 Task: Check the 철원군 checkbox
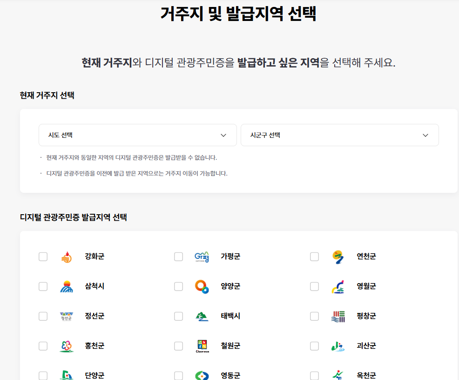click(x=179, y=346)
